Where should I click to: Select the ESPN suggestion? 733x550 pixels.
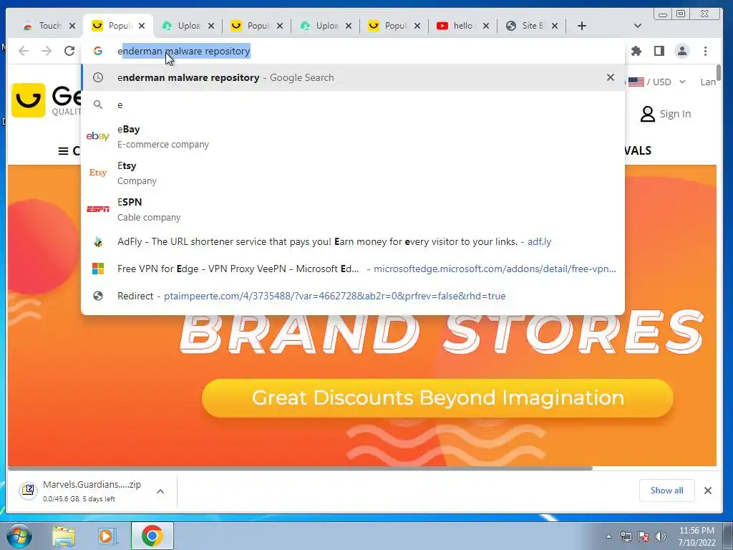point(353,209)
